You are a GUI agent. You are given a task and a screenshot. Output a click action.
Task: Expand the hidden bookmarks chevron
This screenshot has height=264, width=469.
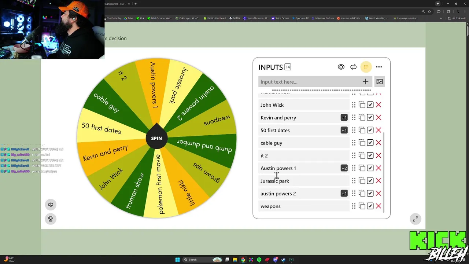[x=441, y=18]
